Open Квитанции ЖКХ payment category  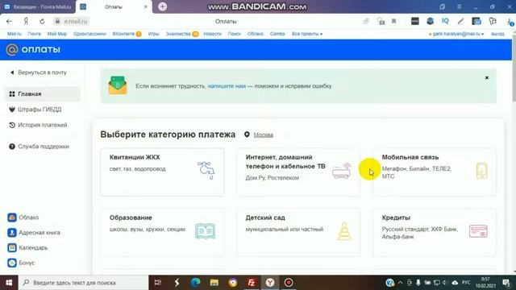point(162,172)
